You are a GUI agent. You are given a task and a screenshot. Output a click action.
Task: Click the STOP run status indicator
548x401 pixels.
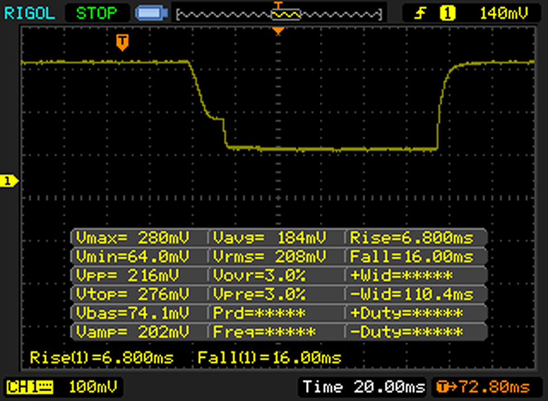coord(96,13)
